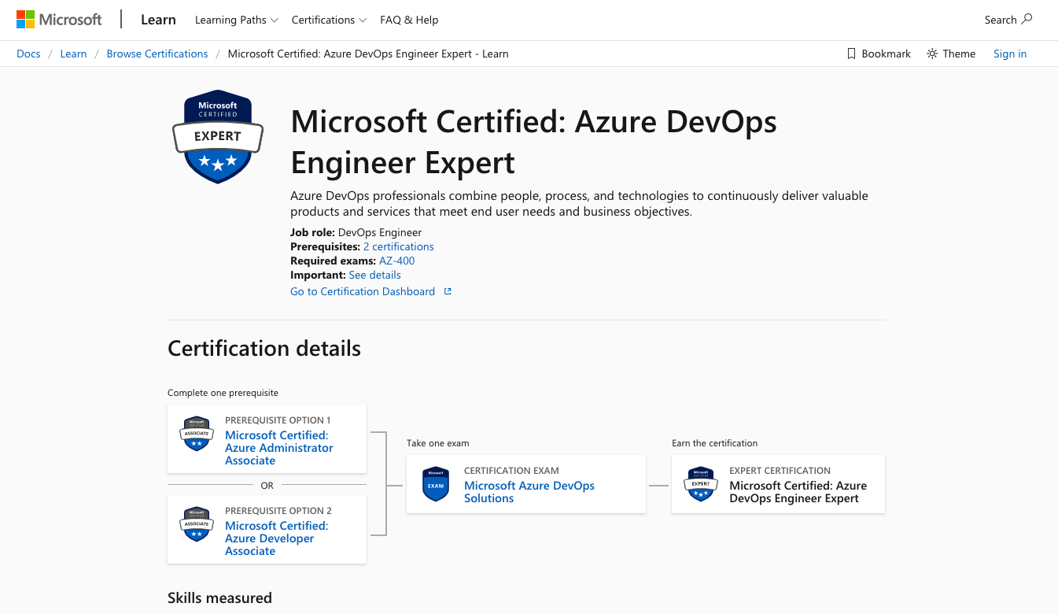Go to Certification Dashboard
The height and width of the screenshot is (614, 1058).
(362, 290)
